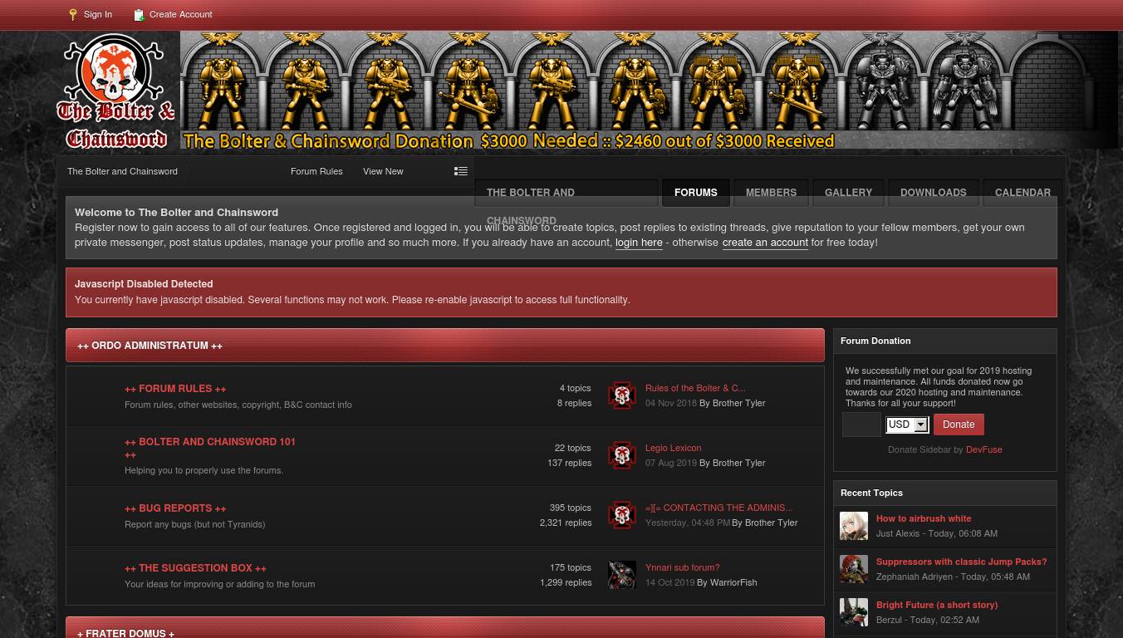This screenshot has height=638, width=1123.
Task: Open How to airbrush white topic
Action: pos(924,518)
